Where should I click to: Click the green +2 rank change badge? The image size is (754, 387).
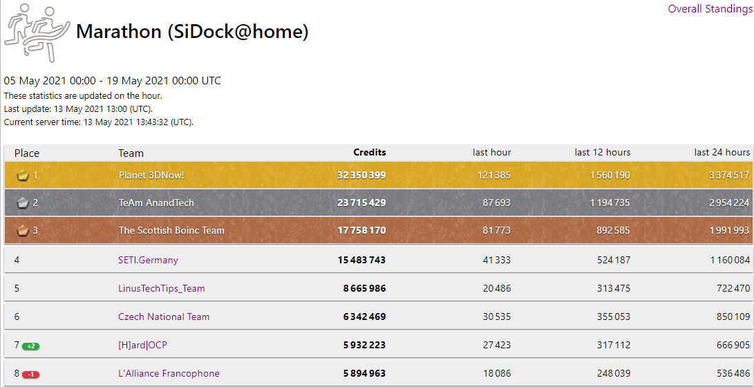pyautogui.click(x=31, y=346)
